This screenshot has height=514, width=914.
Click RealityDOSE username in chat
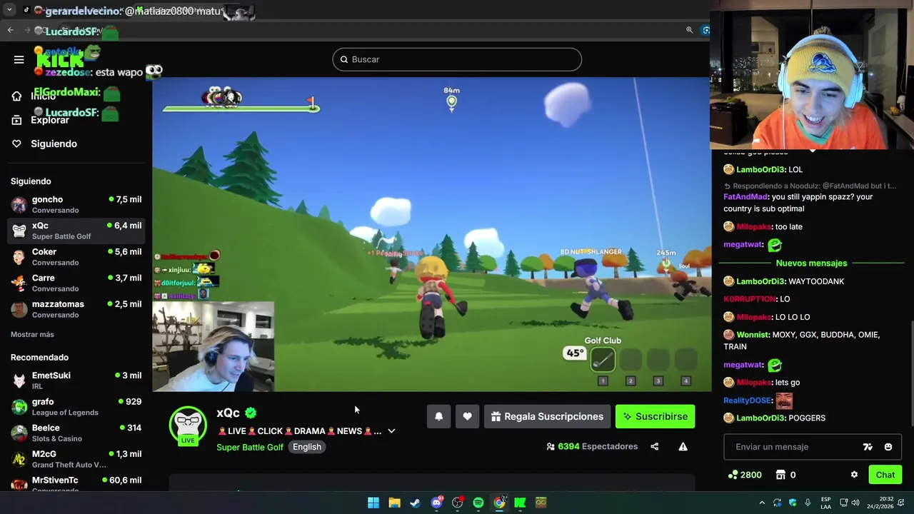(x=748, y=400)
